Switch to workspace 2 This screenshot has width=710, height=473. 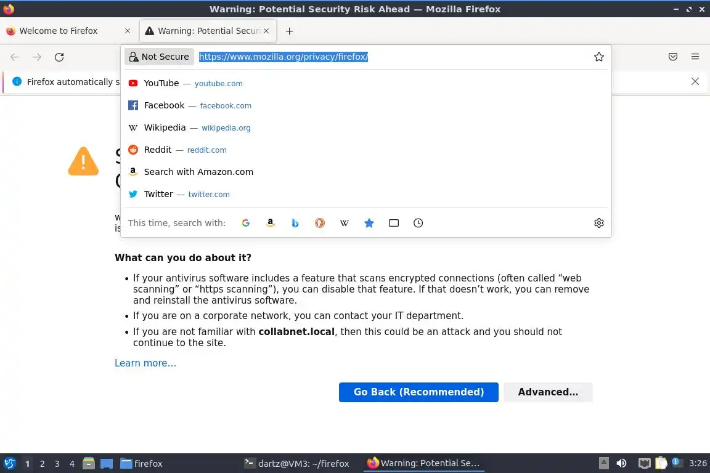43,464
